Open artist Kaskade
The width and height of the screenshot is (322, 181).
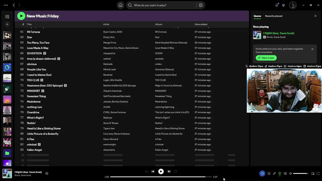pyautogui.click(x=108, y=64)
